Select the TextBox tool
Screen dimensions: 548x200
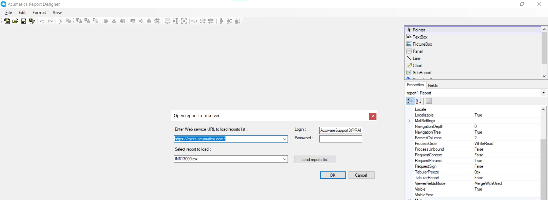(x=473, y=37)
